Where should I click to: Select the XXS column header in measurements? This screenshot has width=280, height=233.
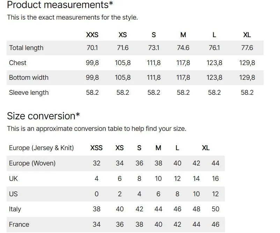92,35
